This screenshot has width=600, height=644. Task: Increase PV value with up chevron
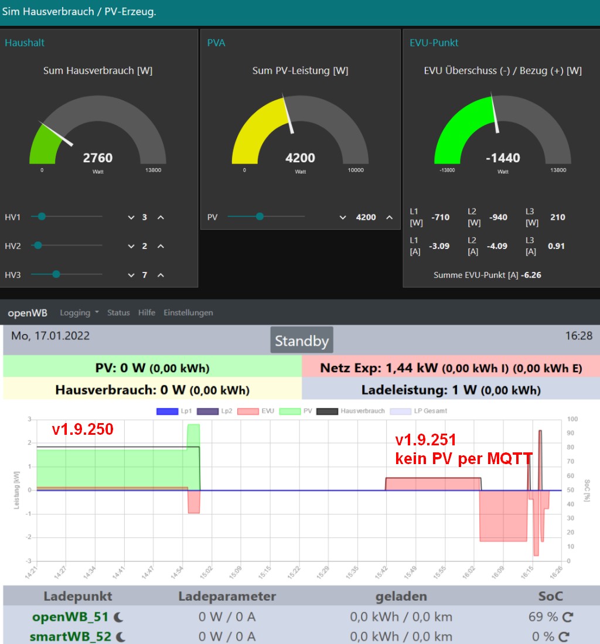[389, 217]
